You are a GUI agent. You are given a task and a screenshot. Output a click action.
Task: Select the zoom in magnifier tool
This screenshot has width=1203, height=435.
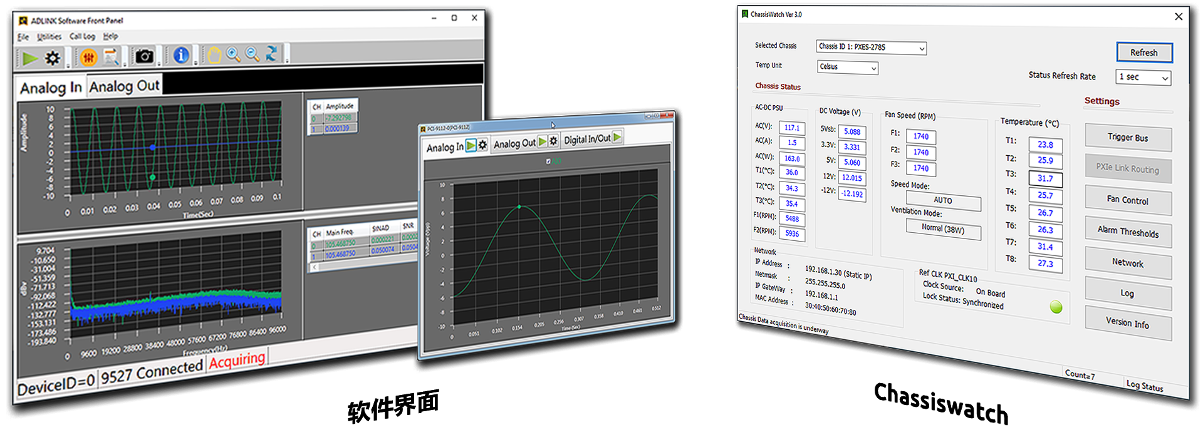[234, 54]
